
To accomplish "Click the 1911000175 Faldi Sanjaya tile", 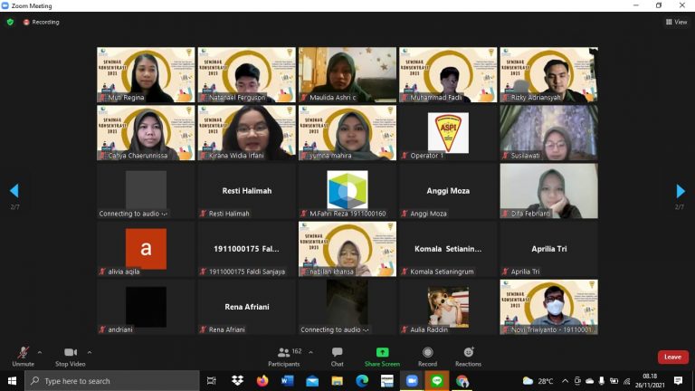I will click(x=246, y=249).
